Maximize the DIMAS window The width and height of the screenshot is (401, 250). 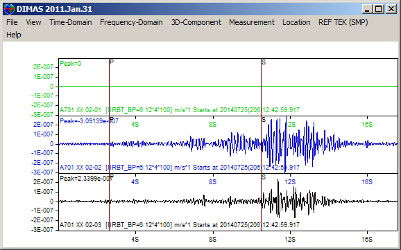click(x=379, y=9)
